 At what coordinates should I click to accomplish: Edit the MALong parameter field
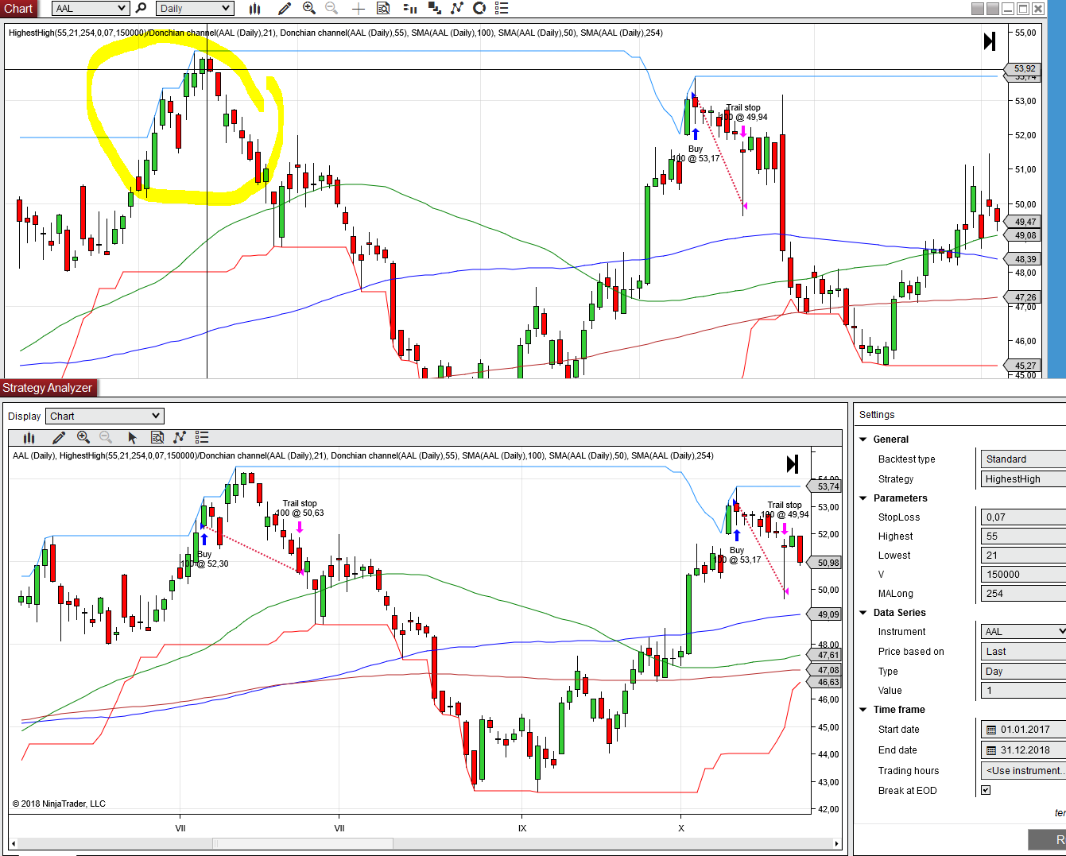(1023, 593)
